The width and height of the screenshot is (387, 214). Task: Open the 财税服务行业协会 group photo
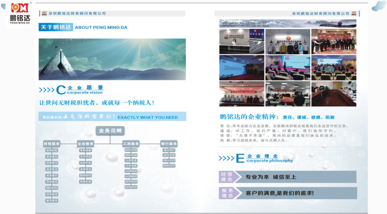point(288,41)
